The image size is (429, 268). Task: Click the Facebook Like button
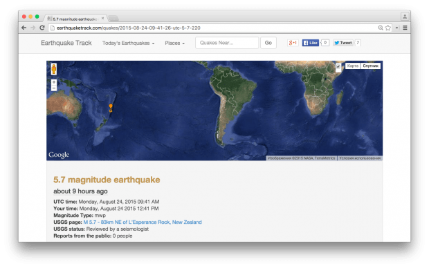coord(311,43)
